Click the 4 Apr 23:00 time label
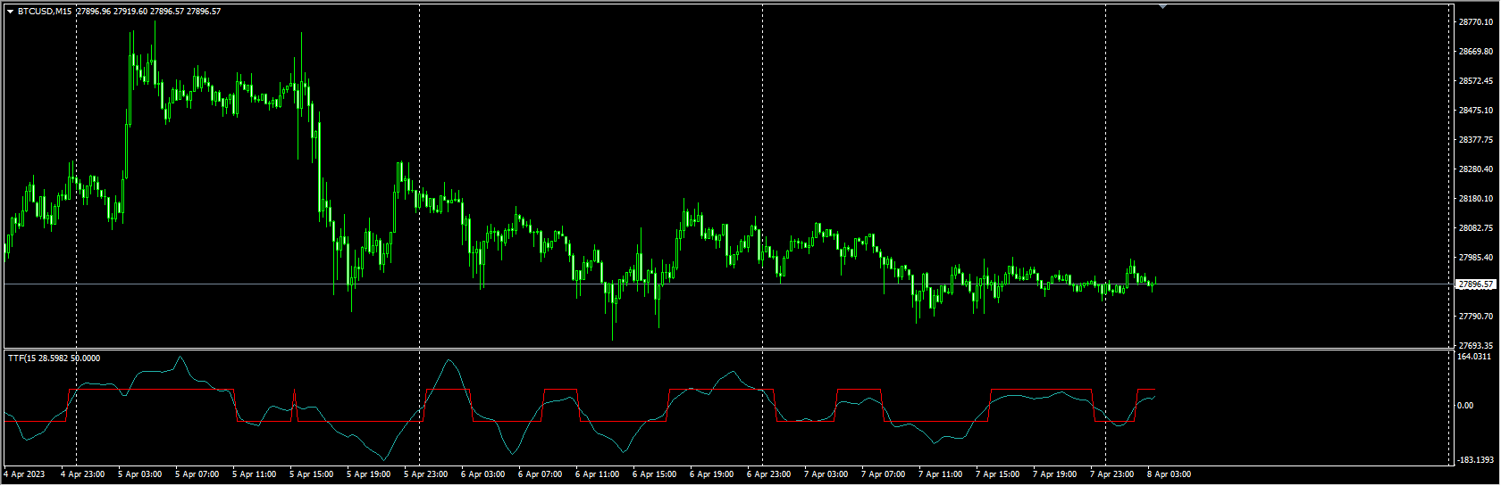The image size is (1501, 486). pos(82,474)
